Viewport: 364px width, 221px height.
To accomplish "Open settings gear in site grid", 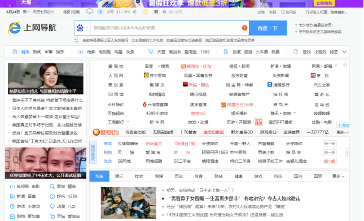I will click(345, 64).
